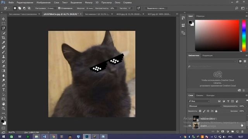
Task: Select the Crop tool
Action: [3, 38]
